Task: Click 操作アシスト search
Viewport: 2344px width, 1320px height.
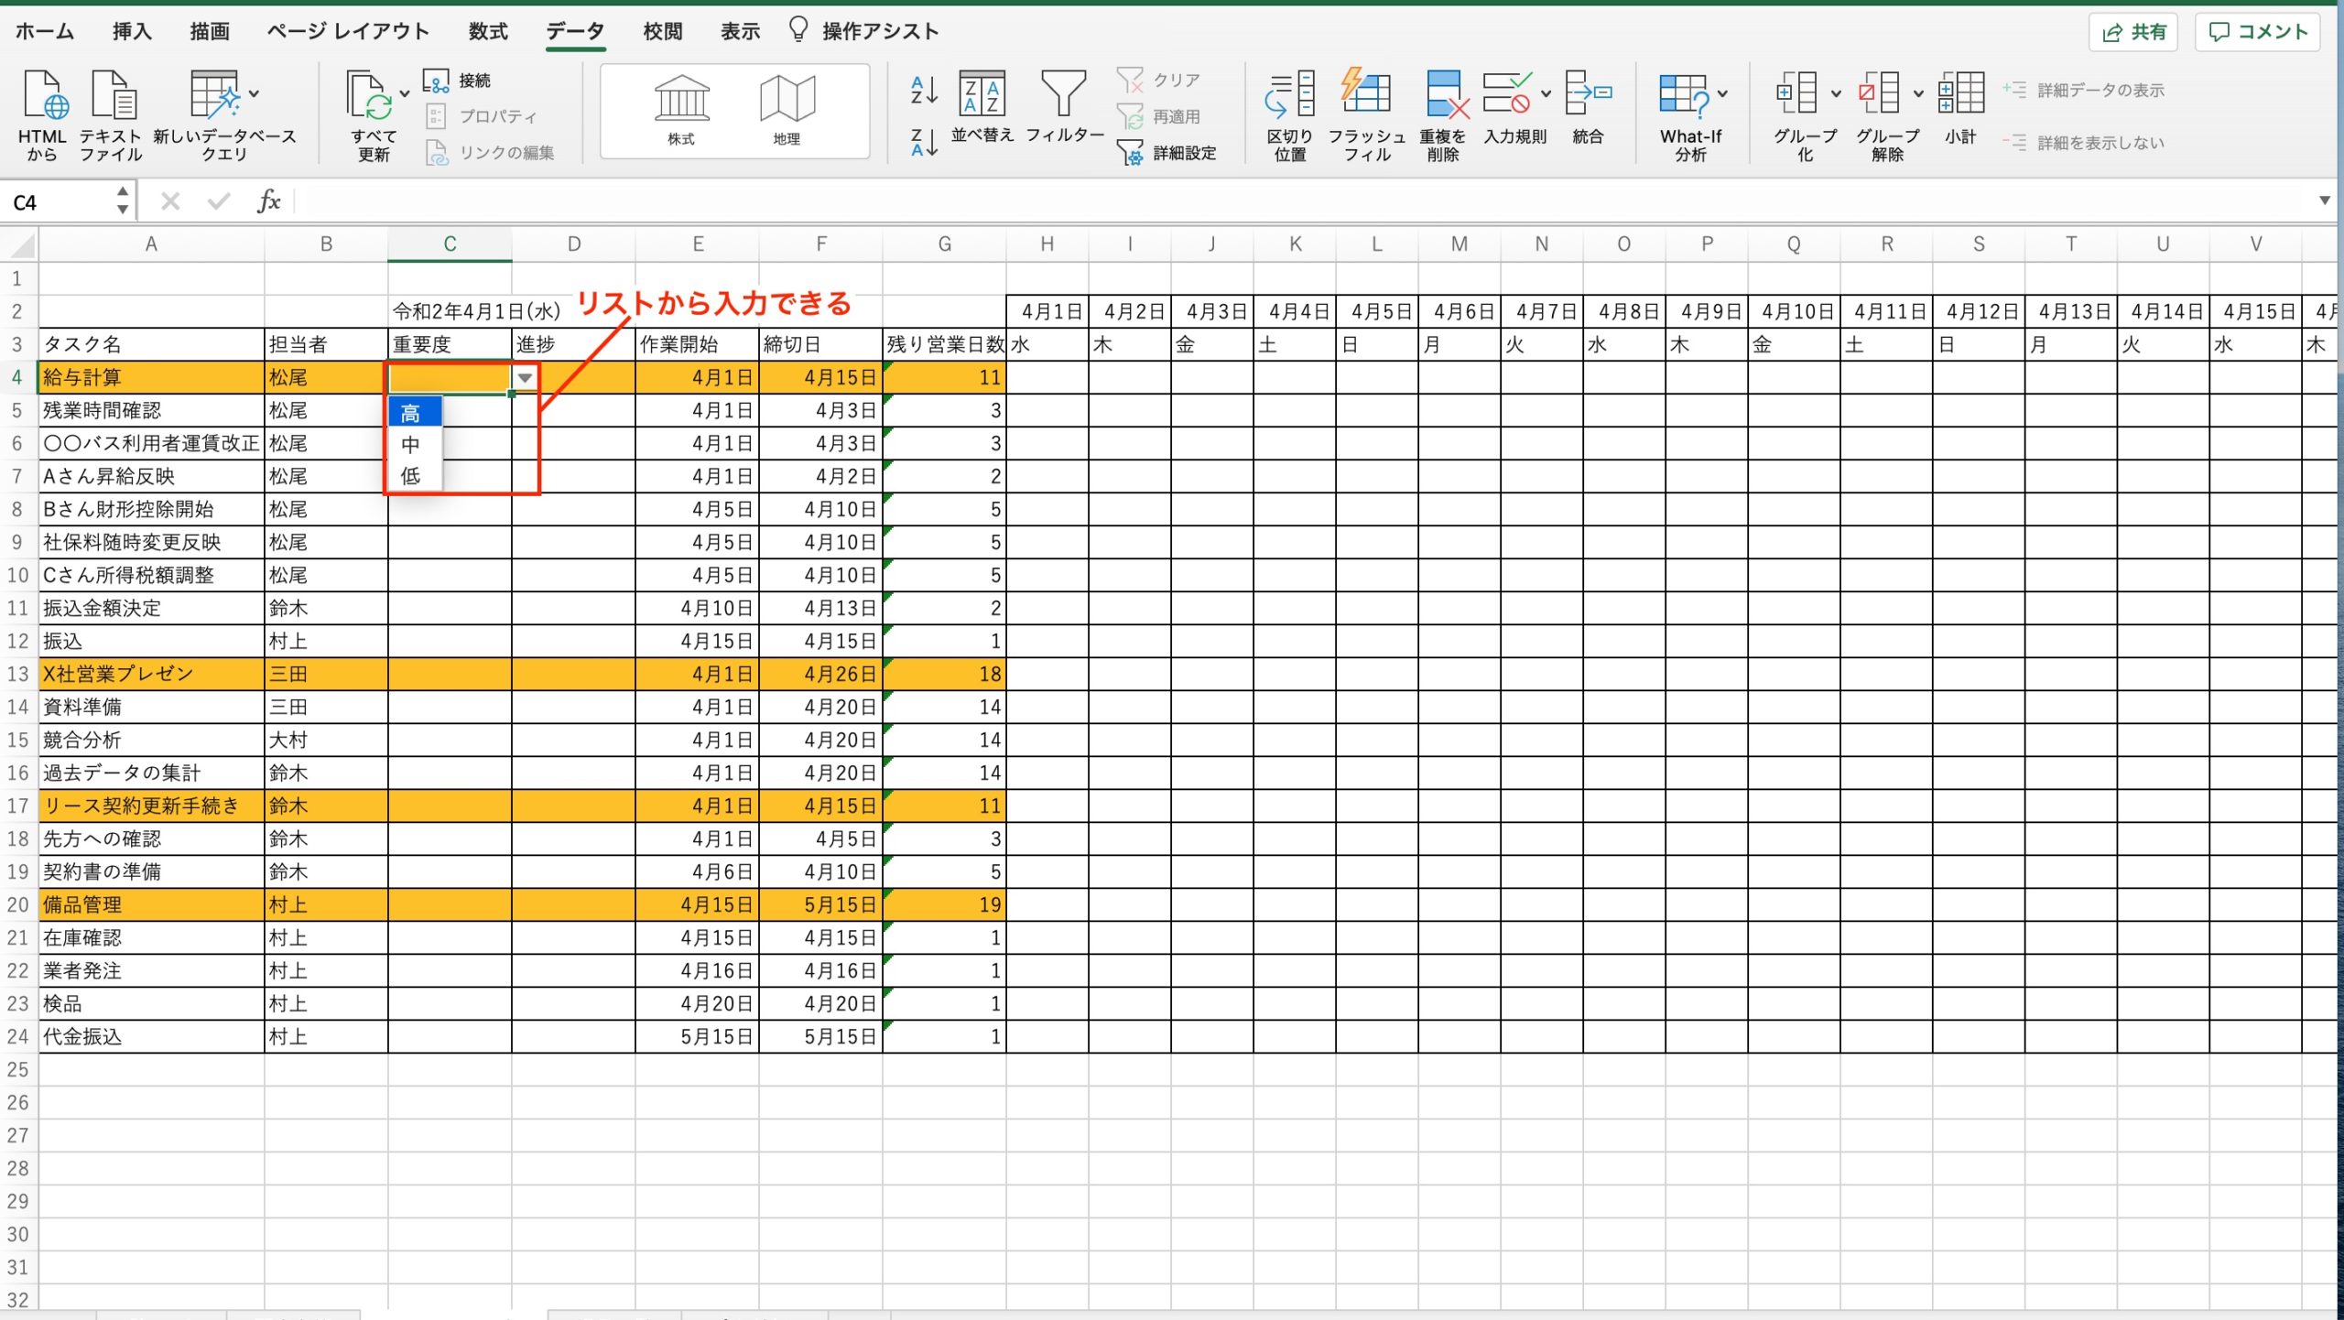Action: pos(864,31)
